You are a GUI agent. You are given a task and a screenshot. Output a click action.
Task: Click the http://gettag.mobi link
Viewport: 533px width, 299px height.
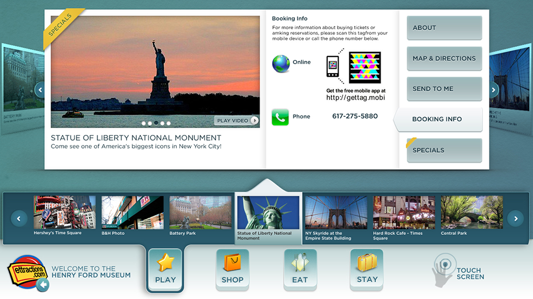(x=355, y=98)
